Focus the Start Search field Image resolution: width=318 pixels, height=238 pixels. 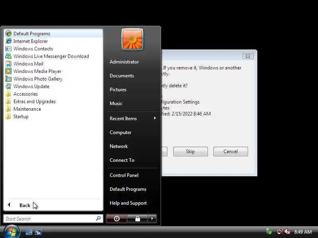(x=53, y=219)
